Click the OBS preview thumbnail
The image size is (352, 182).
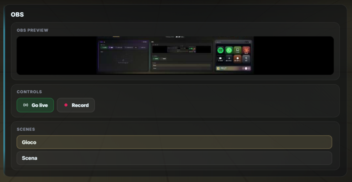pyautogui.click(x=175, y=55)
